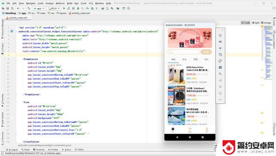Click the emulator rotate left icon
Image resolution: width=276 pixels, height=156 pixels.
pos(220,55)
